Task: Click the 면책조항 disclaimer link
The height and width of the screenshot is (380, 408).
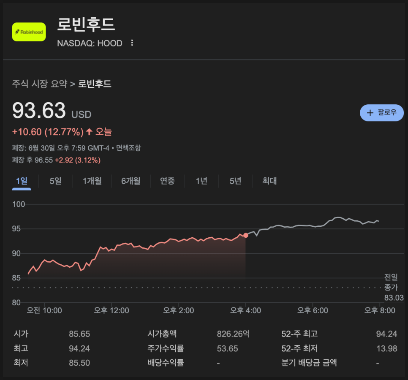Action: (x=128, y=148)
